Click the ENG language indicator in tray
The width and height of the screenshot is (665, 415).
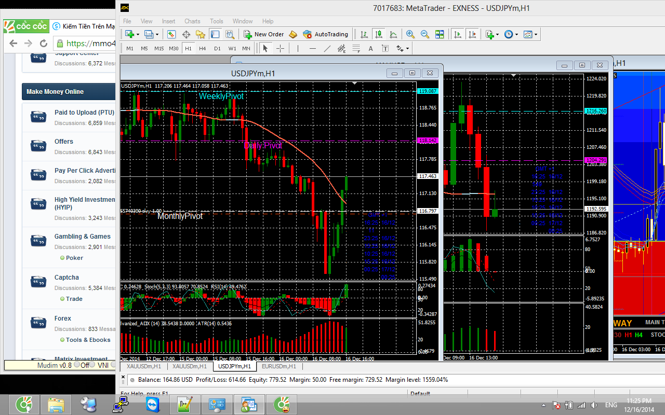[611, 405]
